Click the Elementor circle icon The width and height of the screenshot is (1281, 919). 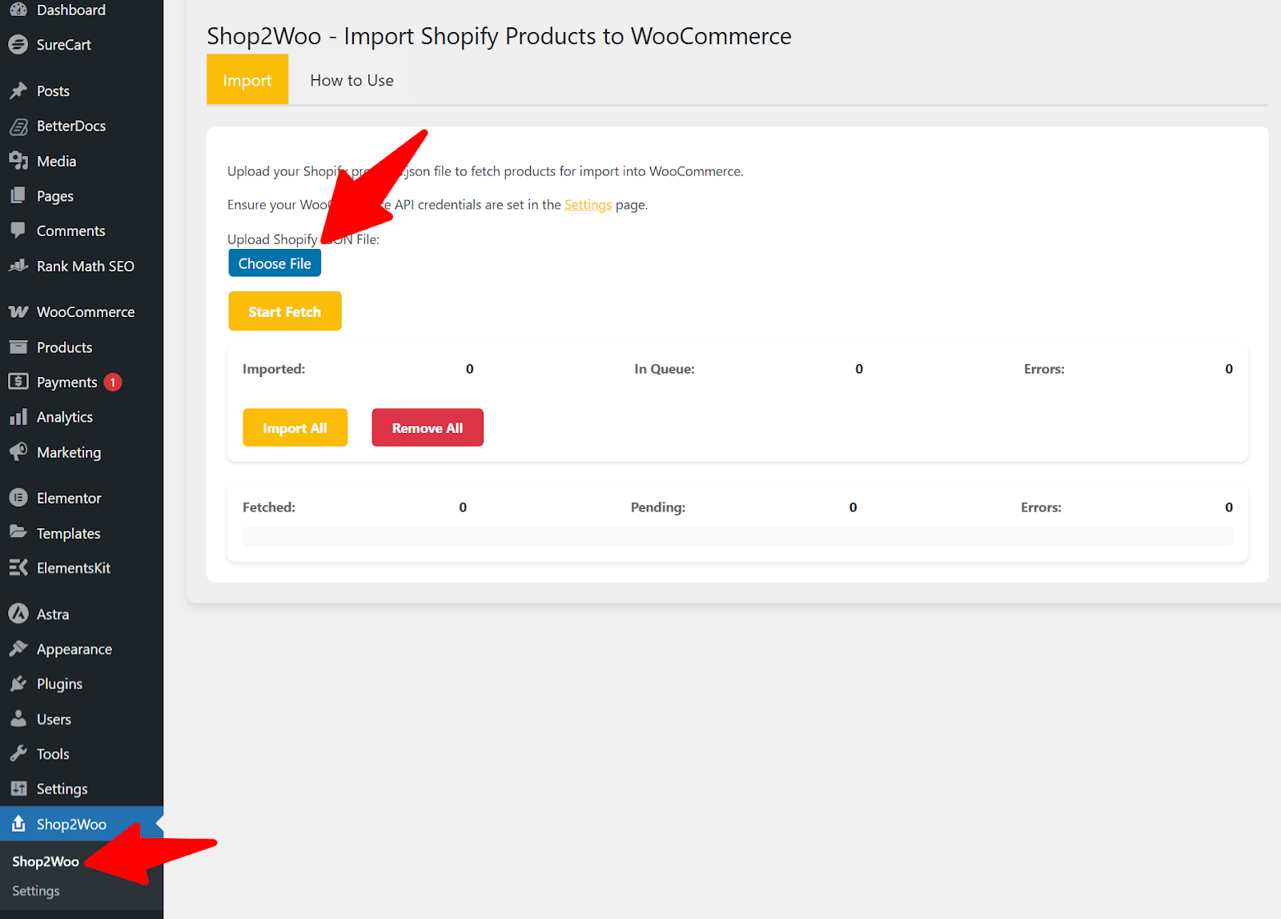click(x=18, y=498)
